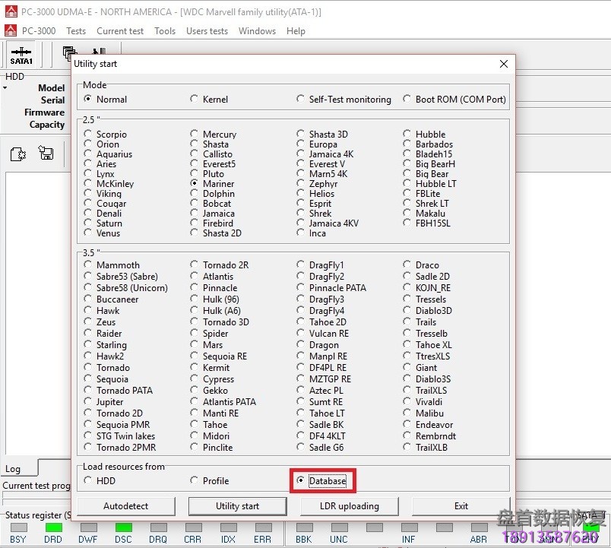This screenshot has height=548, width=611.
Task: Select Kernel mode radio button
Action: (195, 100)
